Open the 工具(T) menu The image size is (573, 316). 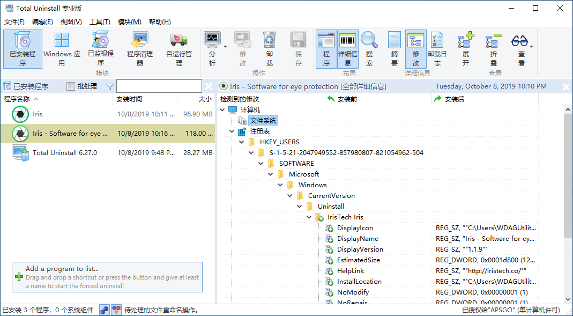pyautogui.click(x=100, y=22)
